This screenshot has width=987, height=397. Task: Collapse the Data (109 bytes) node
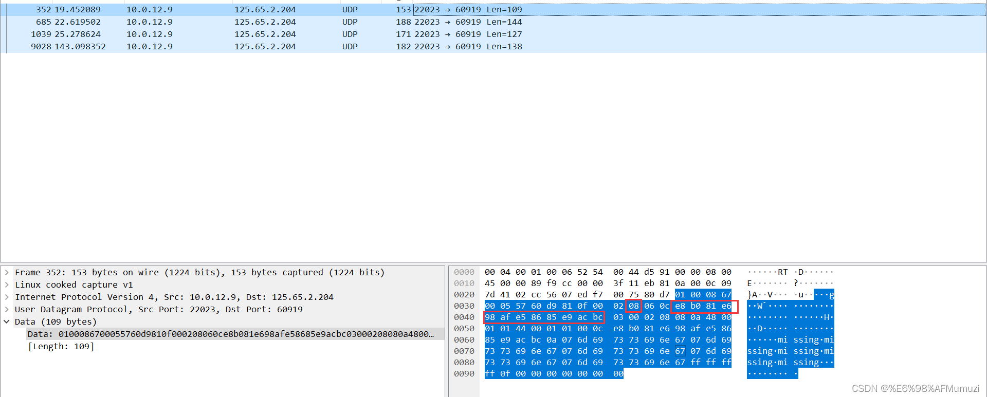pos(7,322)
